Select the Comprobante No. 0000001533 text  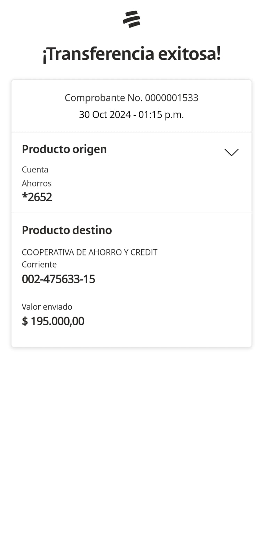[131, 98]
